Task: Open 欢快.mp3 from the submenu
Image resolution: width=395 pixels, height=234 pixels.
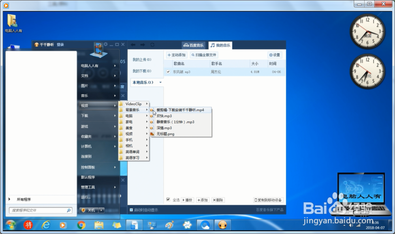Action: click(x=164, y=116)
